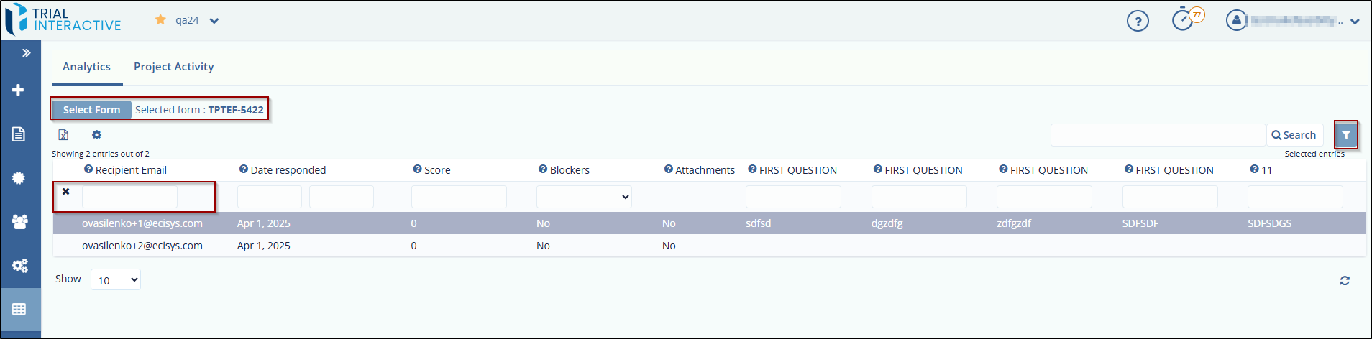Toggle the filter funnel button
1372x339 pixels.
(x=1345, y=135)
